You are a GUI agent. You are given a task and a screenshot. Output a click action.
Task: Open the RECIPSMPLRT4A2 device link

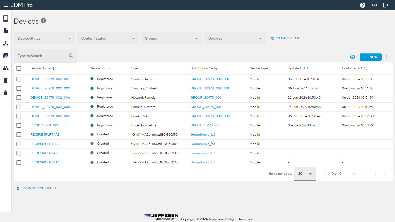45,144
